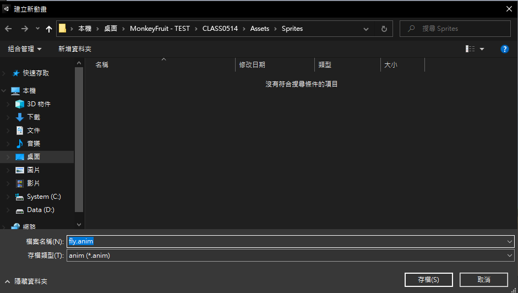Open the 組合管理 menu
Screen dimensions: 518x293
tap(25, 49)
